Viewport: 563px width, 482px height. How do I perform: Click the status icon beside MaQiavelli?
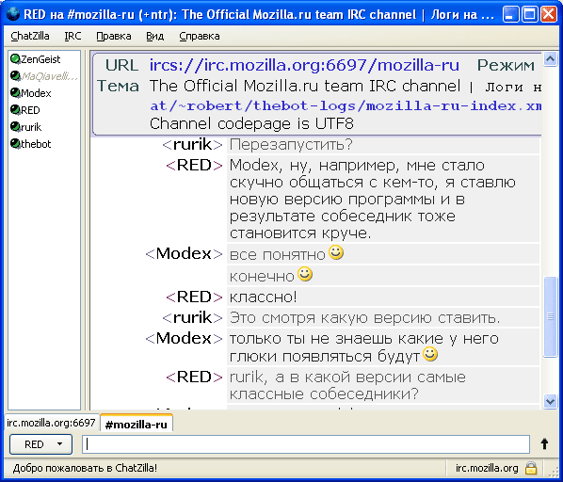15,76
